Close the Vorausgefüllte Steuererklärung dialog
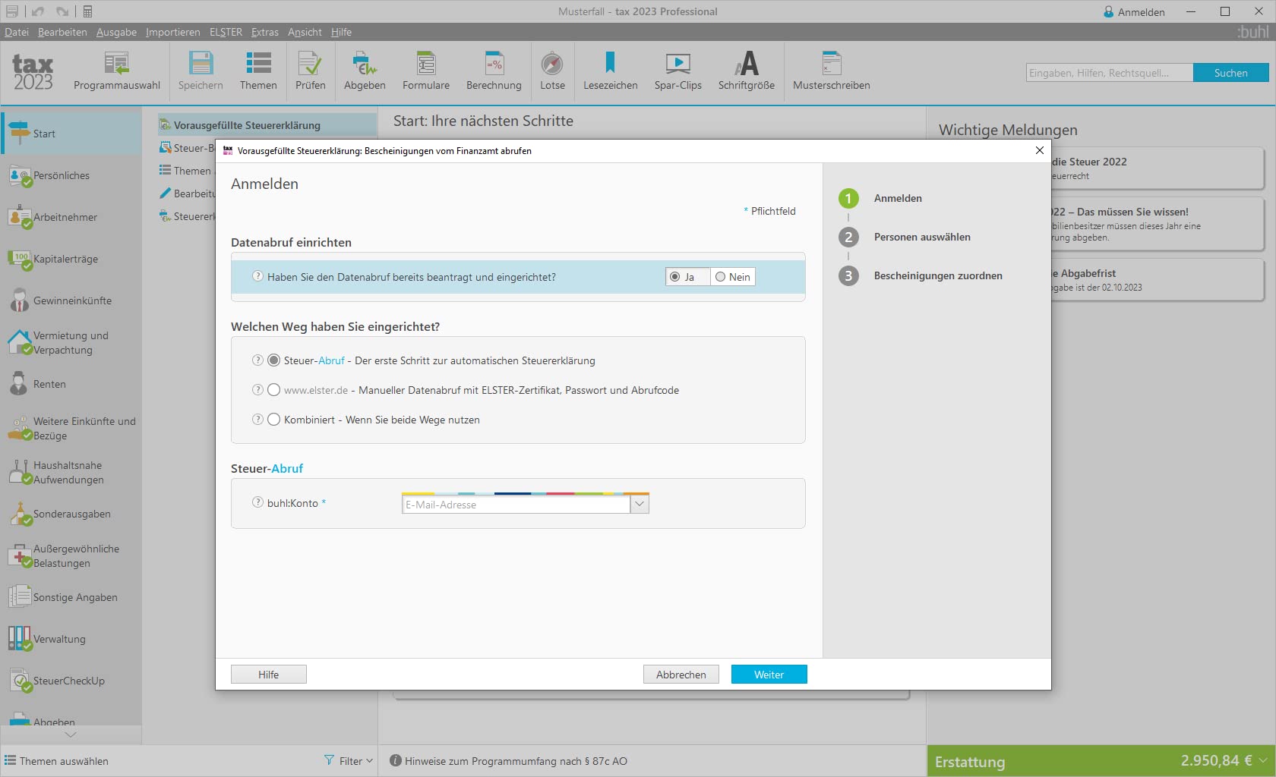This screenshot has width=1276, height=777. [1039, 150]
